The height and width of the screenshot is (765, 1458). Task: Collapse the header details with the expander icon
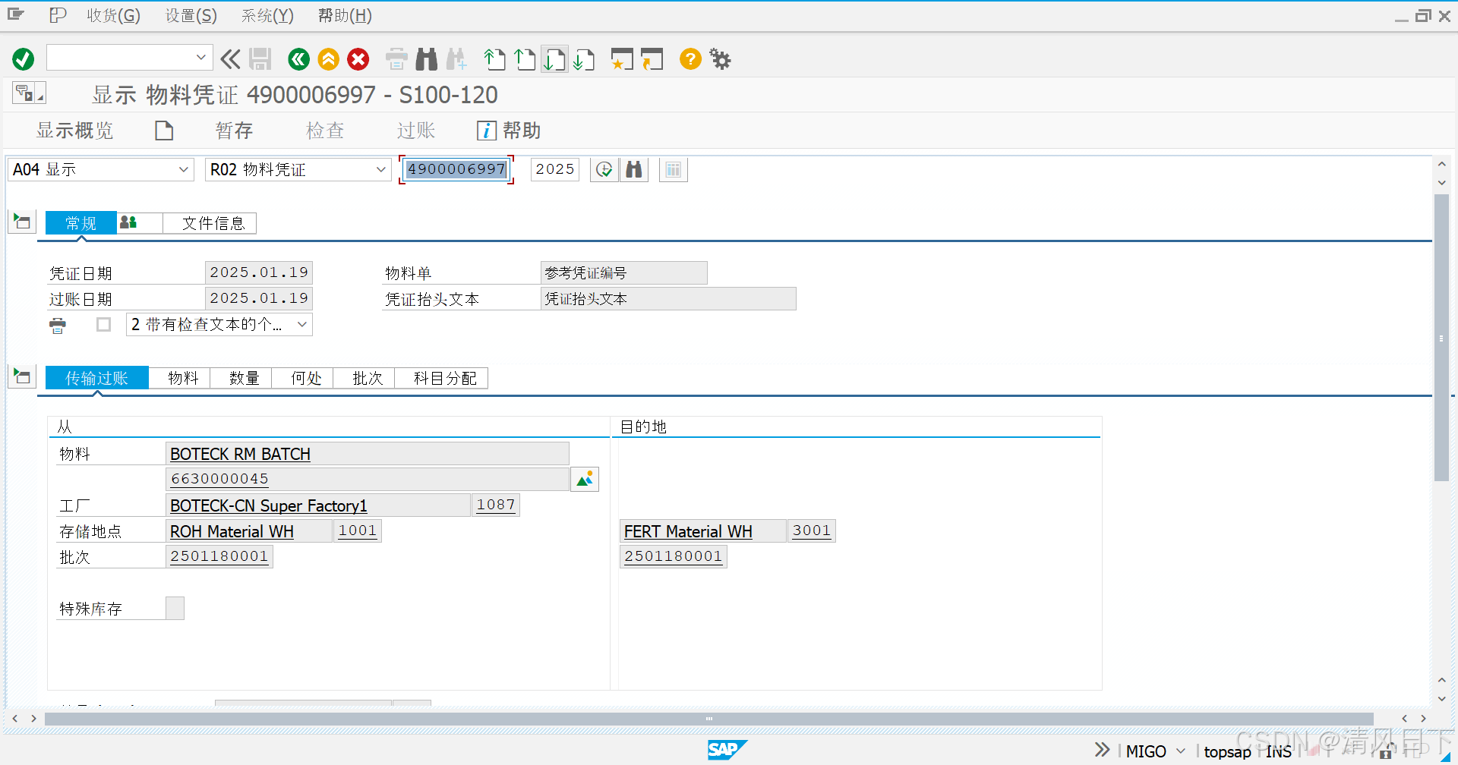[21, 222]
